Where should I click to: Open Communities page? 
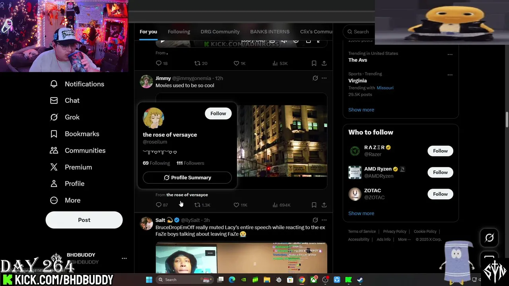78,151
